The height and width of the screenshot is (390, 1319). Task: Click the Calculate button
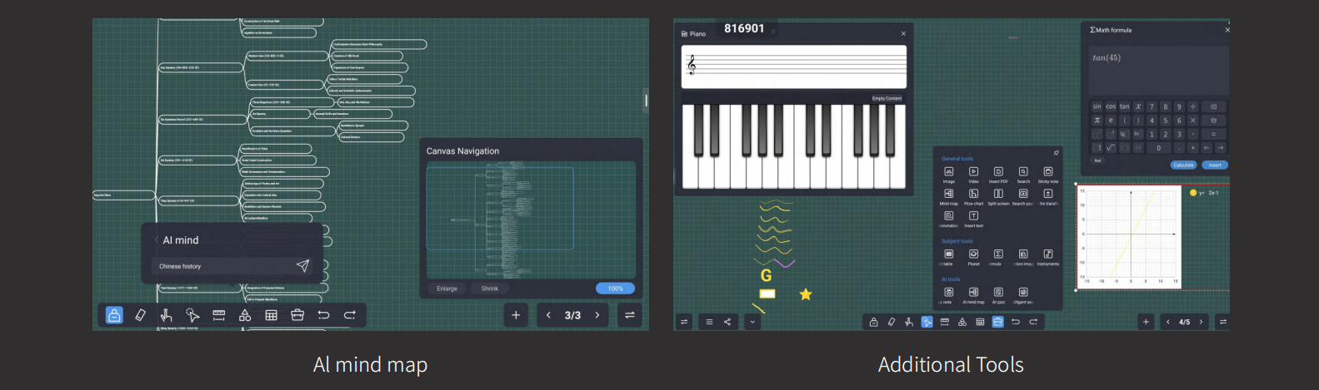click(1183, 165)
